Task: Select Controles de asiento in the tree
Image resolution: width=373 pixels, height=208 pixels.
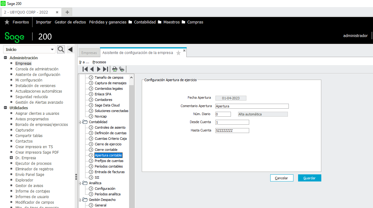Action: click(x=110, y=127)
